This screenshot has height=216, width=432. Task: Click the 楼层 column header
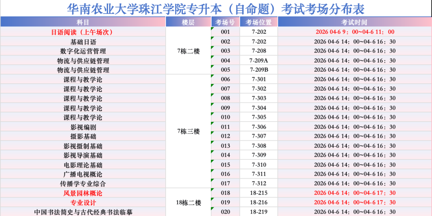click(188, 22)
